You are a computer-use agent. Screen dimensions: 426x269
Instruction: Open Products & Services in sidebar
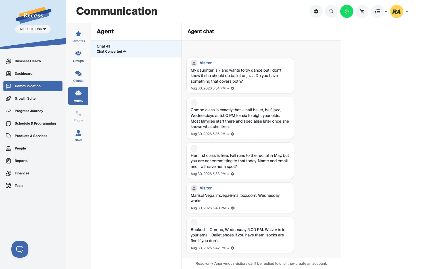(33, 136)
